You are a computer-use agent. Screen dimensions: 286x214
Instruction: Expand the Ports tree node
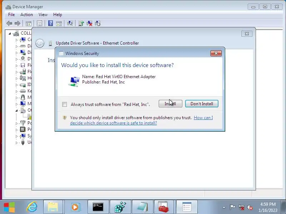pyautogui.click(x=16, y=123)
